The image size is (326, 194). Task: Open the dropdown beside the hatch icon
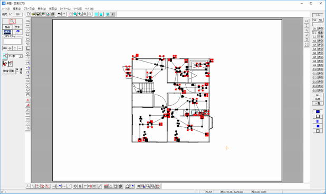(21, 56)
